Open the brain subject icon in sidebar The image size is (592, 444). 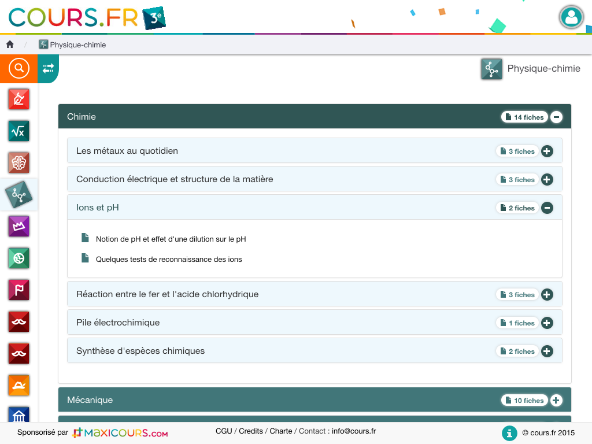coord(19,162)
